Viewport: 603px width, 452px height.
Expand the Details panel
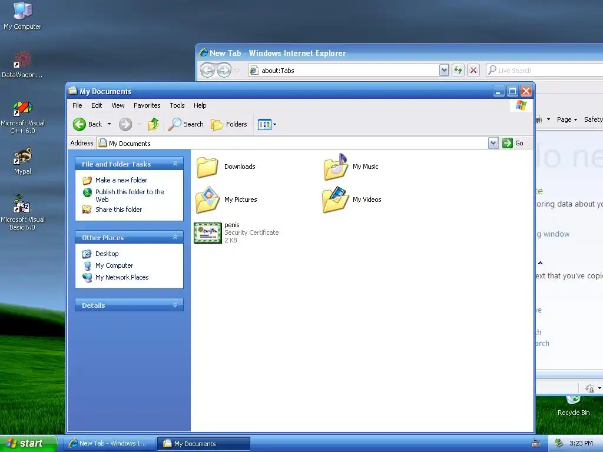tap(175, 305)
